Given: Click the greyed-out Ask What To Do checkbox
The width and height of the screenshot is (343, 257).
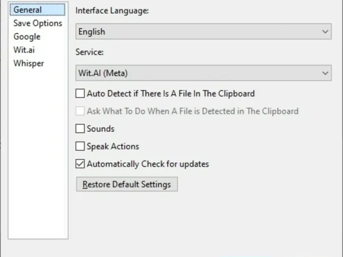Looking at the screenshot, I should click(80, 111).
